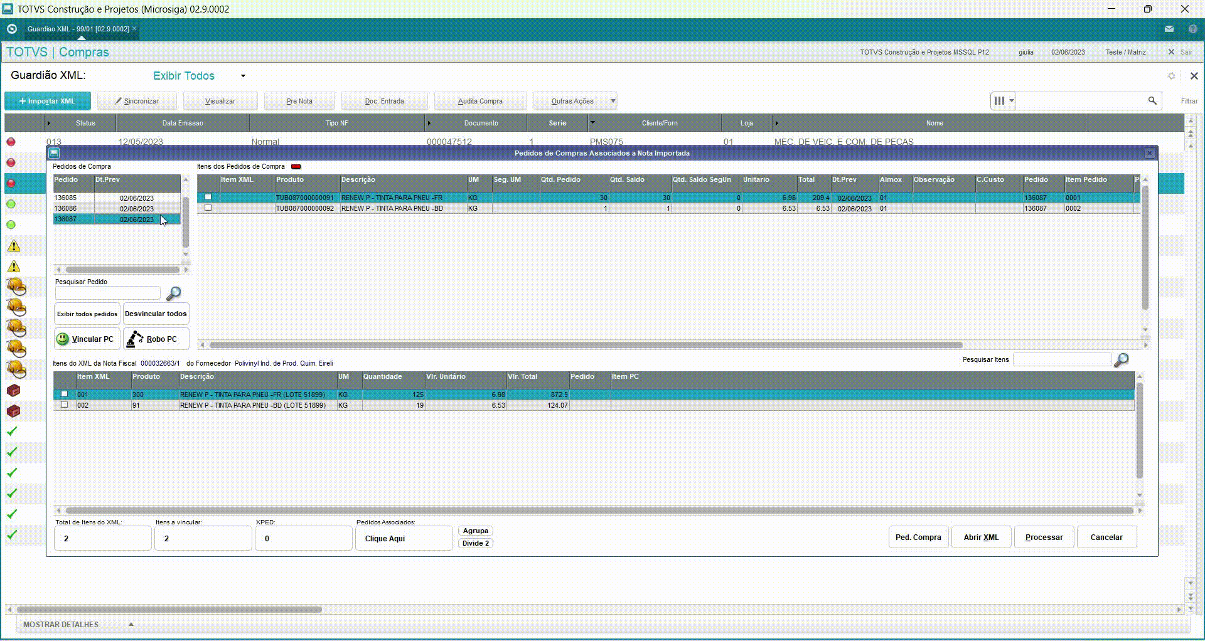Click the Sincronizar toolbar button
Image resolution: width=1205 pixels, height=641 pixels.
[x=137, y=101]
